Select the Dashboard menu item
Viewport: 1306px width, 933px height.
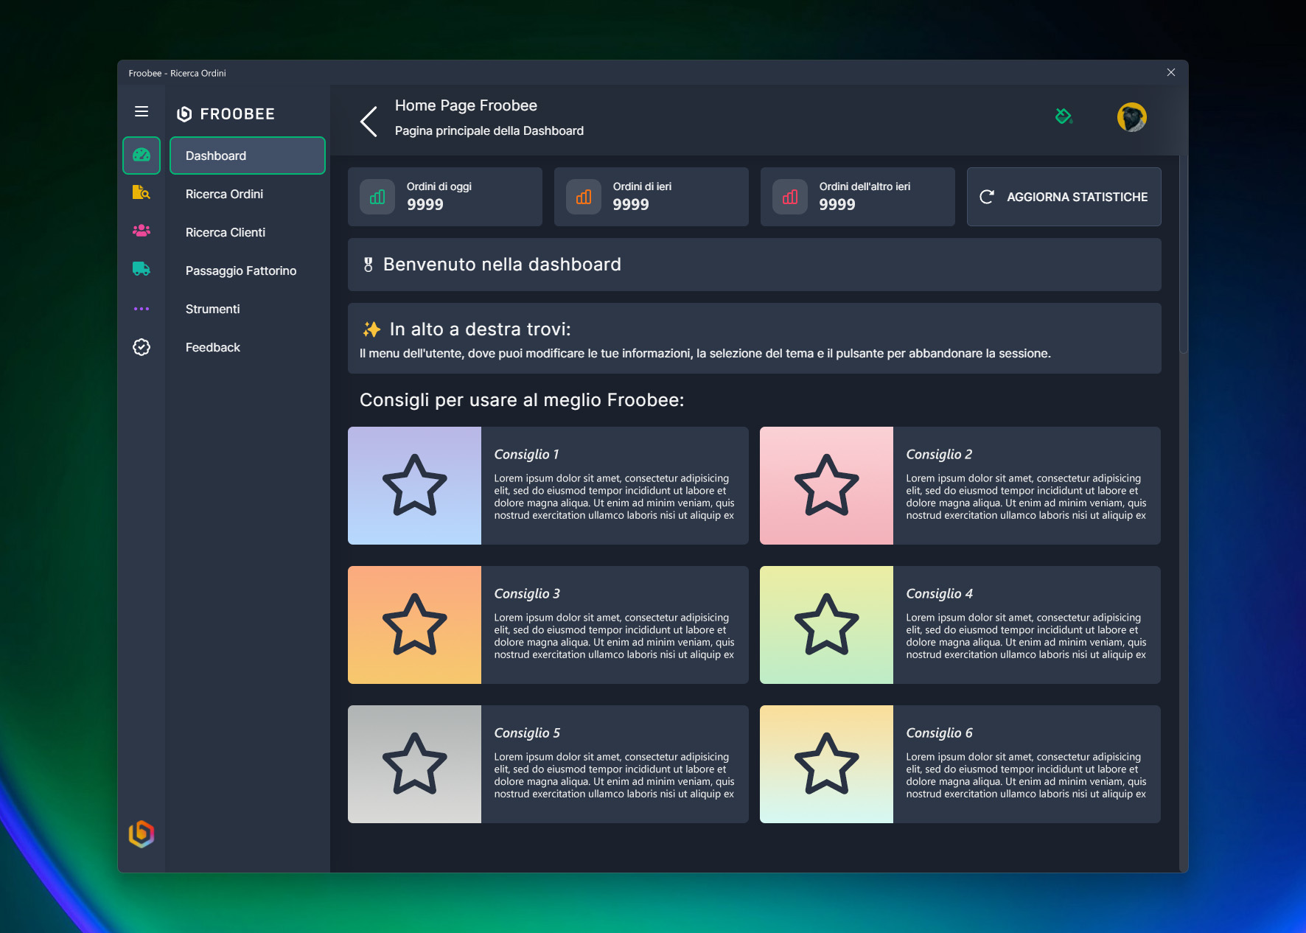click(248, 155)
